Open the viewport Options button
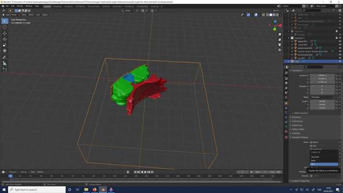 pyautogui.click(x=277, y=11)
